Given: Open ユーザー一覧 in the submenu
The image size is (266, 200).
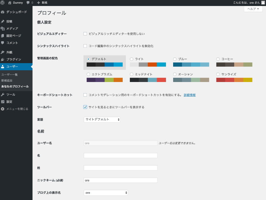Looking at the screenshot, I should pyautogui.click(x=9, y=75).
